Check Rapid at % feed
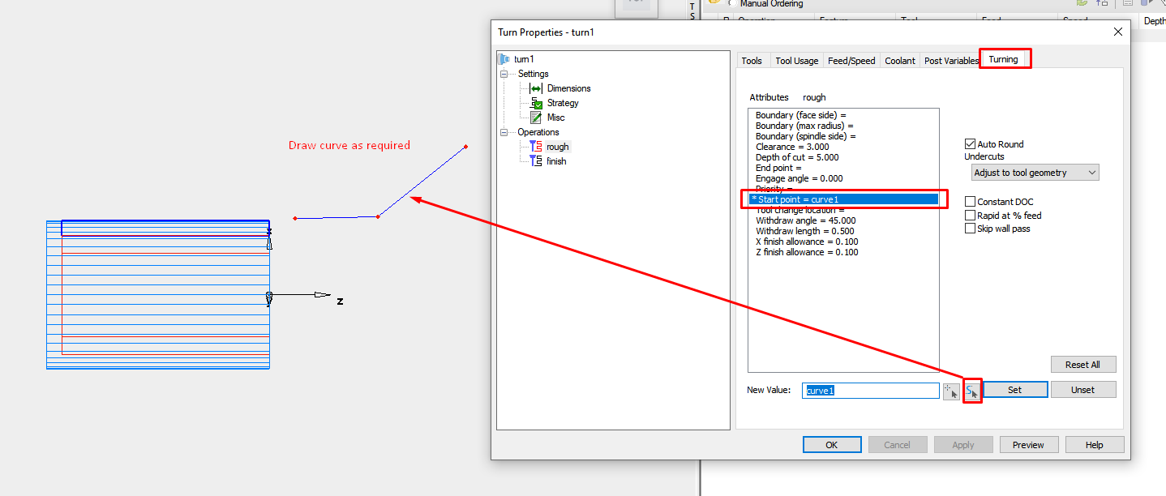Image resolution: width=1166 pixels, height=496 pixels. 970,214
